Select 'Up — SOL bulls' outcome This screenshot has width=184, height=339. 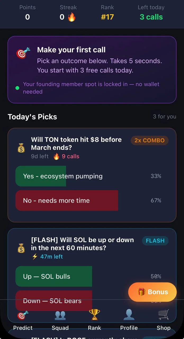tap(92, 276)
